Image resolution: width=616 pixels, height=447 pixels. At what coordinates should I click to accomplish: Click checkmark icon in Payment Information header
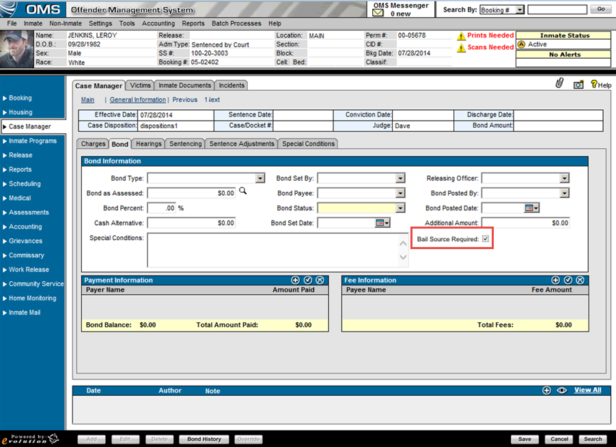click(307, 280)
